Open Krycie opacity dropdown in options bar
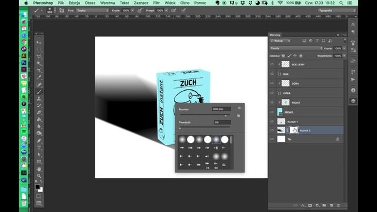Screen dimensions: 377x212 click(133, 11)
